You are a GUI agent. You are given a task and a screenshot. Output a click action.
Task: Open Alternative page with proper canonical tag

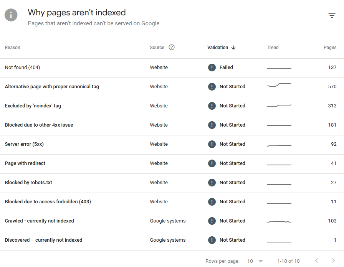tap(172, 87)
